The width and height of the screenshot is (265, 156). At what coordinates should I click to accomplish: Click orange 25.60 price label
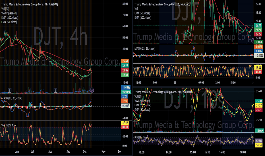tap(125, 61)
